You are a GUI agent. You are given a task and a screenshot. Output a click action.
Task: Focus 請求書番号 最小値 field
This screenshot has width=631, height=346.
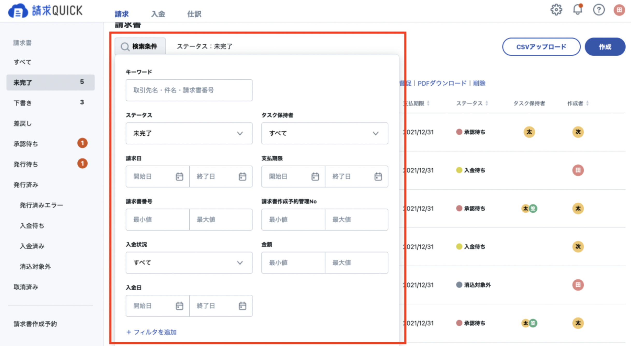click(x=157, y=219)
